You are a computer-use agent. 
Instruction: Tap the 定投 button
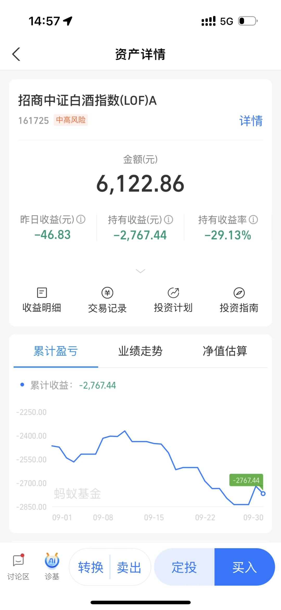coord(184,567)
